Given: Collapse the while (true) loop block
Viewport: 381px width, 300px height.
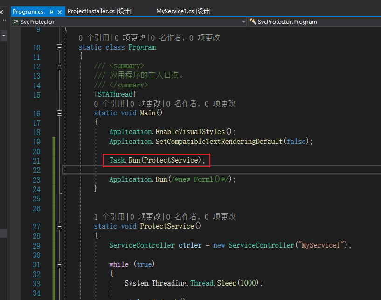Looking at the screenshot, I should pyautogui.click(x=59, y=264).
